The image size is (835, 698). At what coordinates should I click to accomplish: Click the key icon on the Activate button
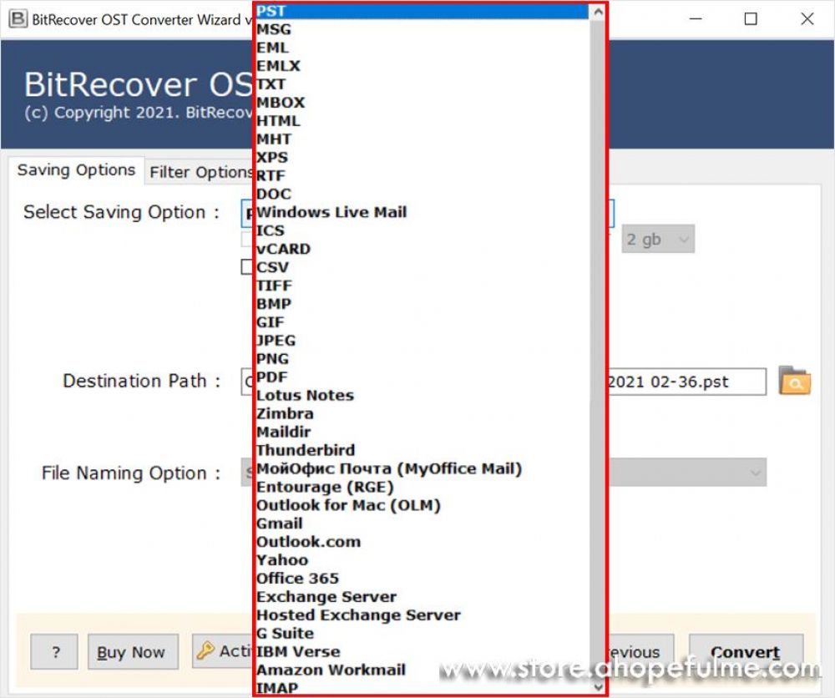(205, 650)
